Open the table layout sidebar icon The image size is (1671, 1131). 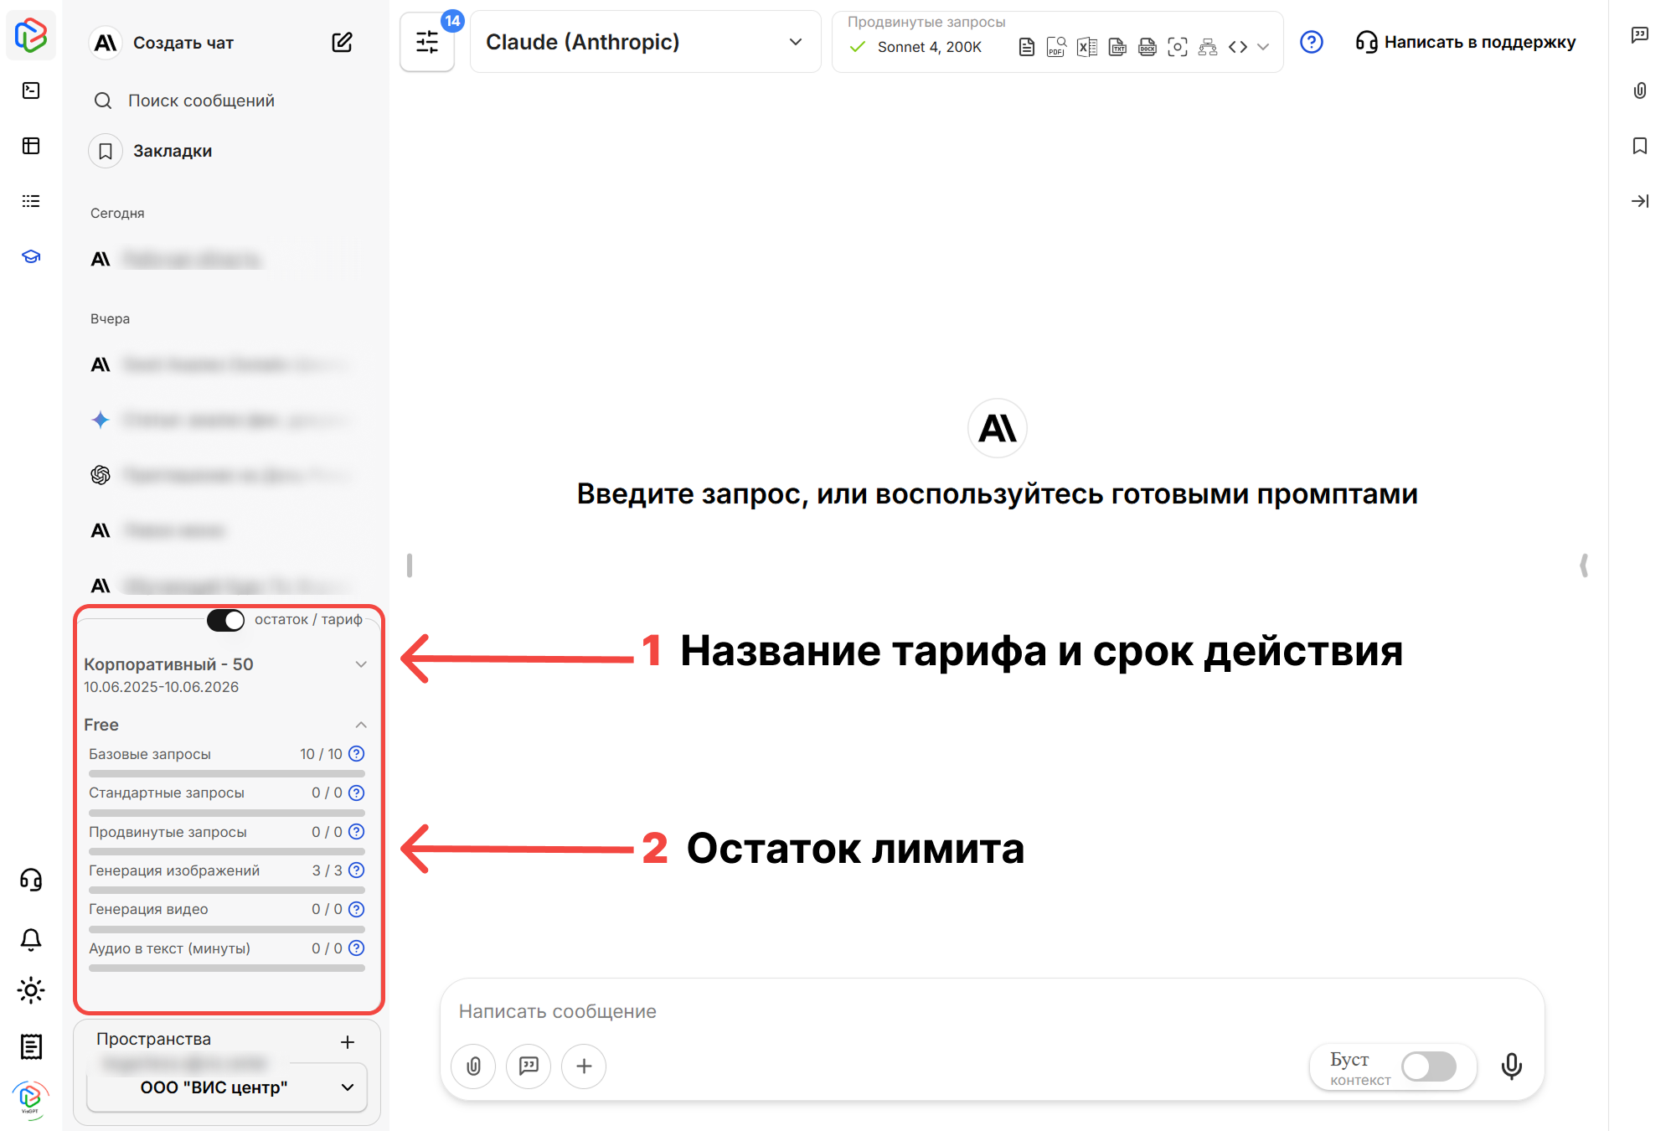pyautogui.click(x=31, y=146)
